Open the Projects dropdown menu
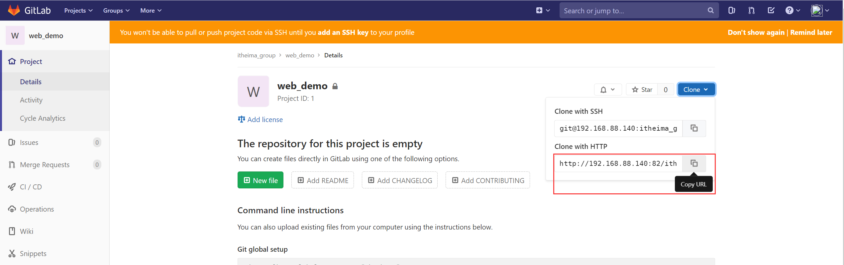Image resolution: width=844 pixels, height=265 pixels. [x=78, y=11]
